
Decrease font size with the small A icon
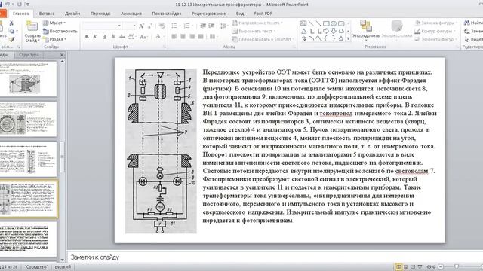pyautogui.click(x=149, y=26)
